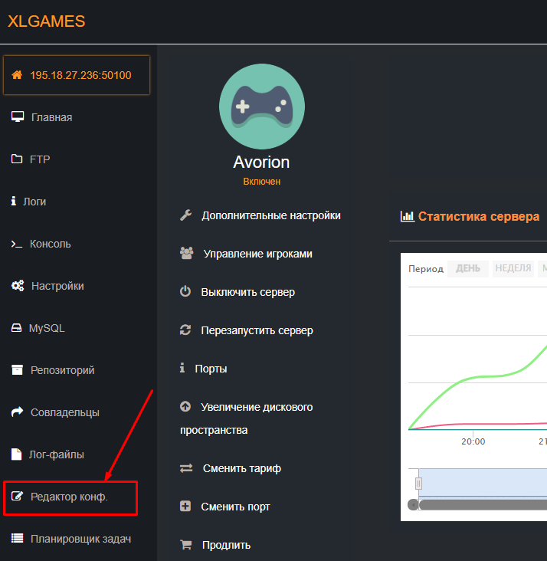Click the monitor icon next to Главная
Image resolution: width=547 pixels, height=561 pixels.
[x=18, y=117]
